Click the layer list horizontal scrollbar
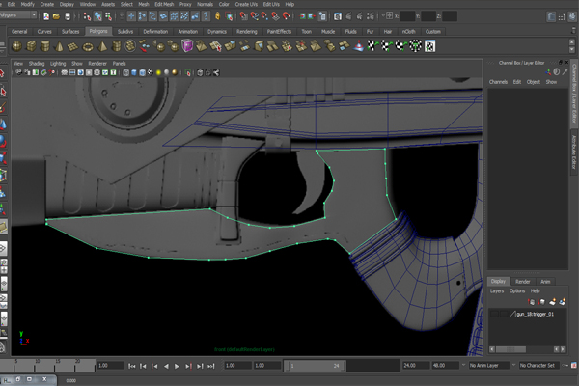 click(x=510, y=349)
